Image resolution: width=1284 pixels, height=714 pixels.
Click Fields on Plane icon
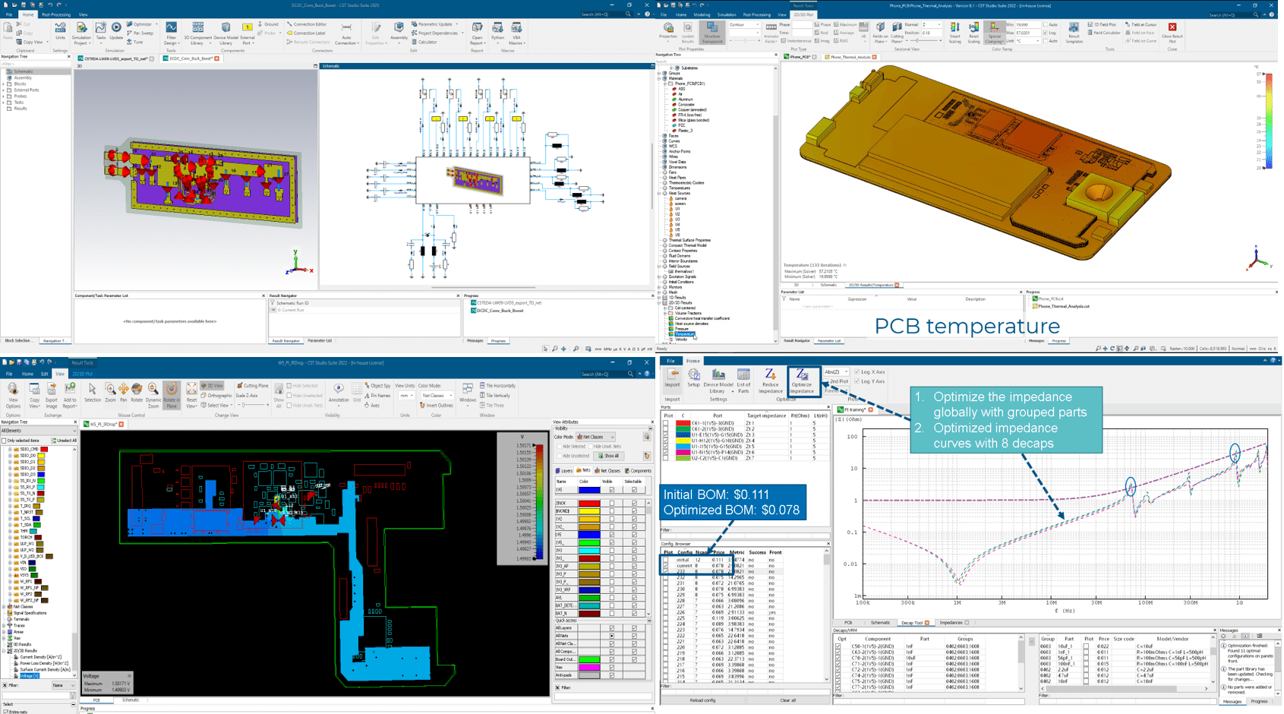[x=879, y=32]
